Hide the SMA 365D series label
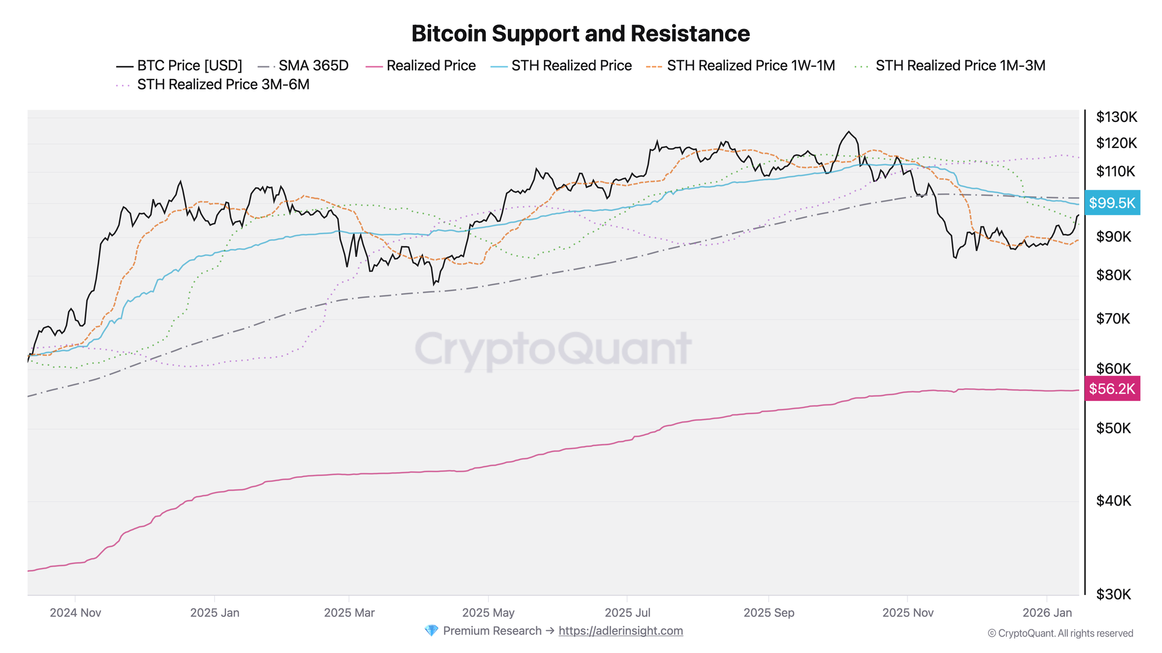Screen dimensions: 1162x653 [313, 66]
